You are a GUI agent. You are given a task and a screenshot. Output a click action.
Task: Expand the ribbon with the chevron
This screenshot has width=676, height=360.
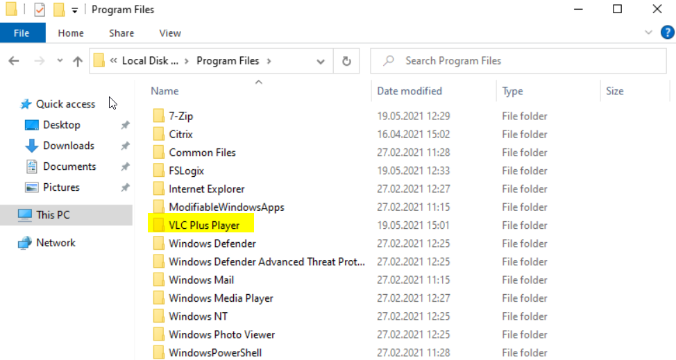coord(648,33)
